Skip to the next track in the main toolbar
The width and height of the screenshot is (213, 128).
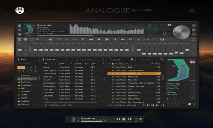122,39
